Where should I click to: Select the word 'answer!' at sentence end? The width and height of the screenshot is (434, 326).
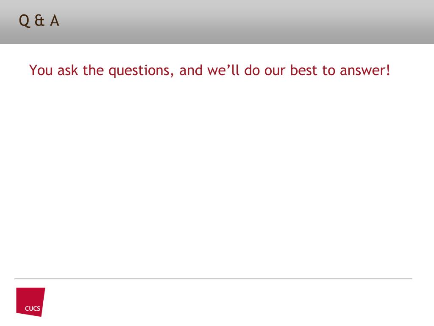365,70
